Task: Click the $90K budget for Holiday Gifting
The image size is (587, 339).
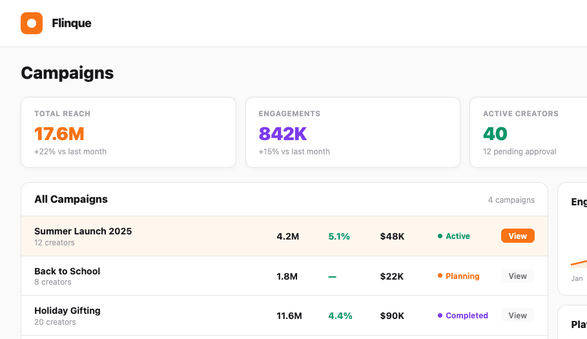Action: pyautogui.click(x=392, y=316)
